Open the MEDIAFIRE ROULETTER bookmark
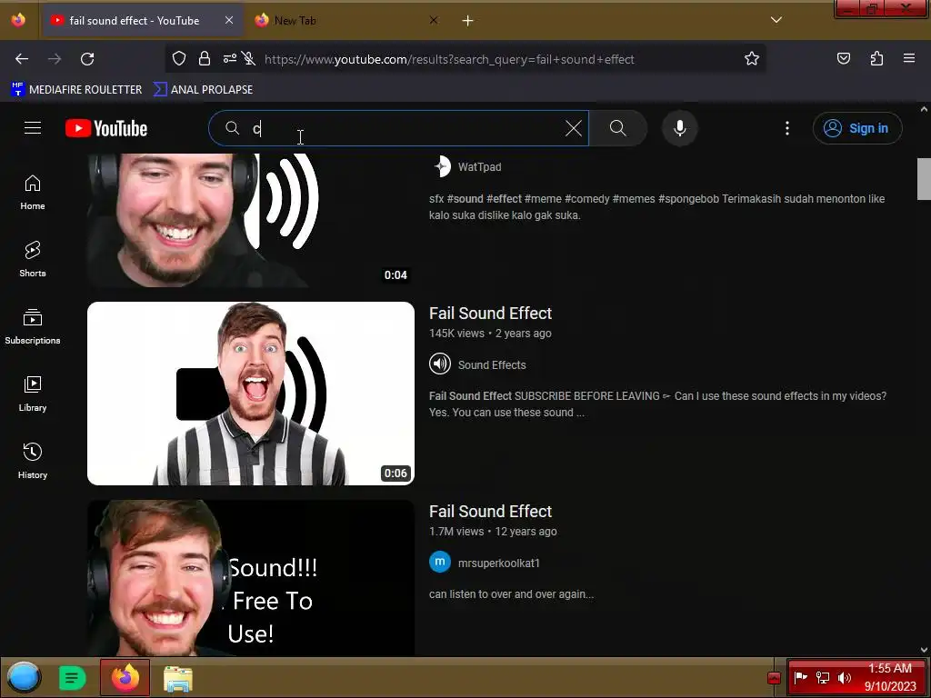This screenshot has width=931, height=698. (x=76, y=90)
